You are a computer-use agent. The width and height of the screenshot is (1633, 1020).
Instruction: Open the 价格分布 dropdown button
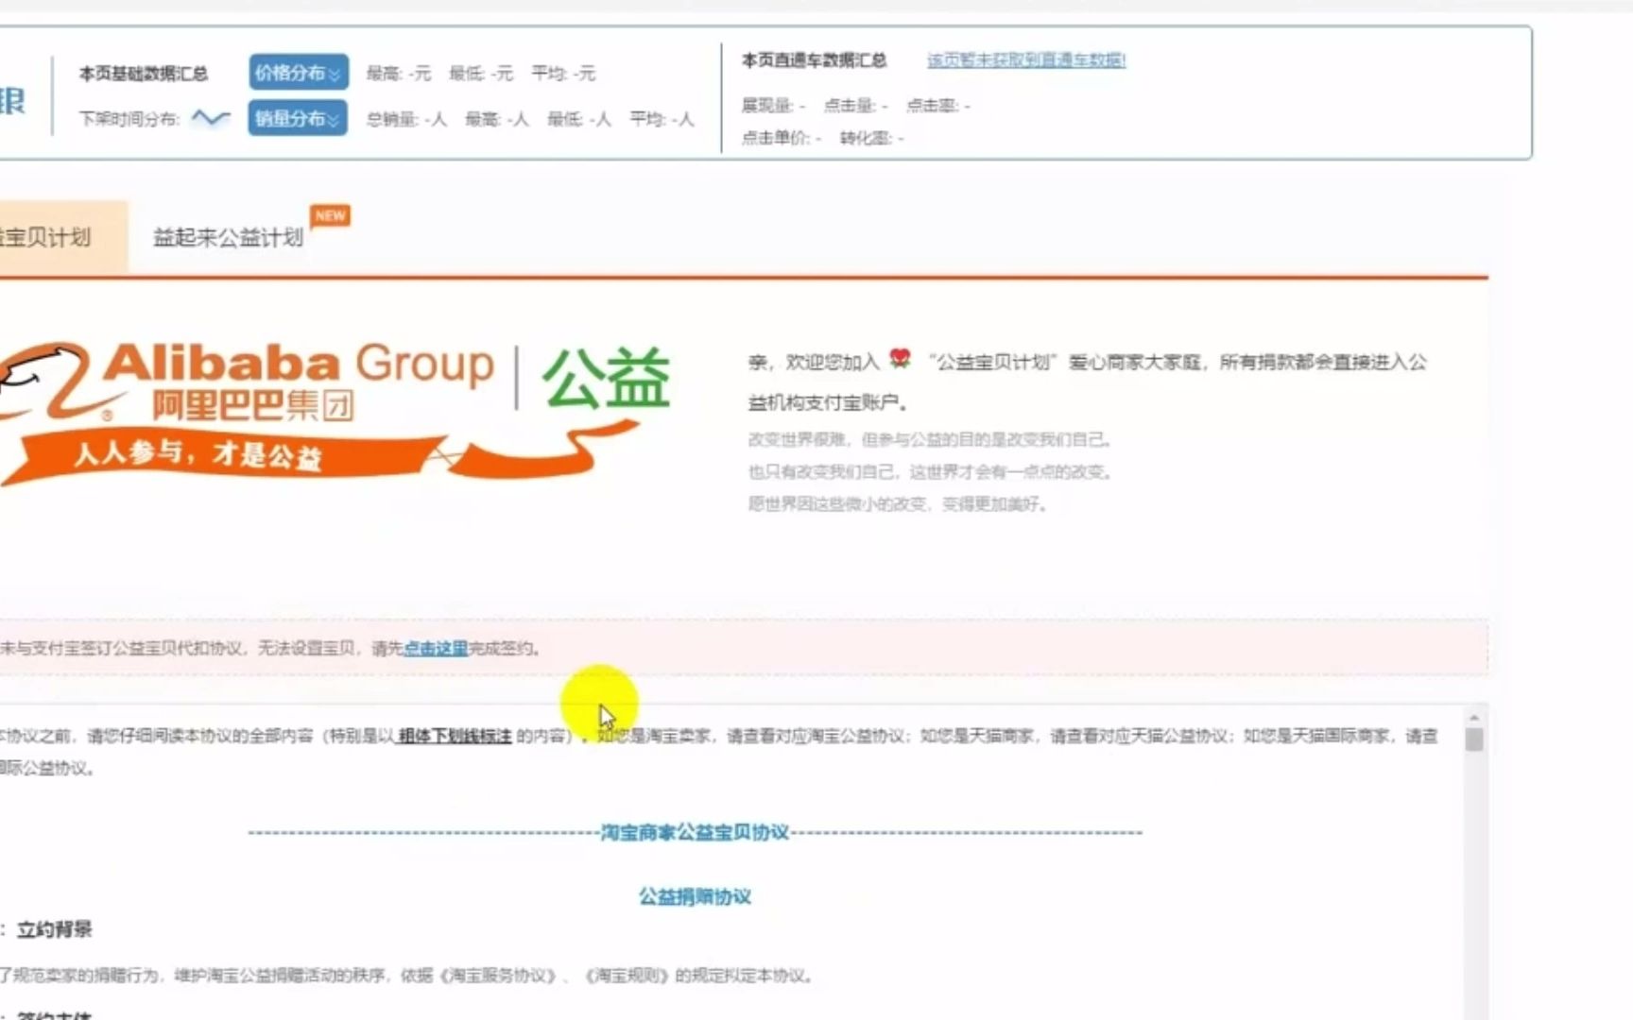point(299,73)
